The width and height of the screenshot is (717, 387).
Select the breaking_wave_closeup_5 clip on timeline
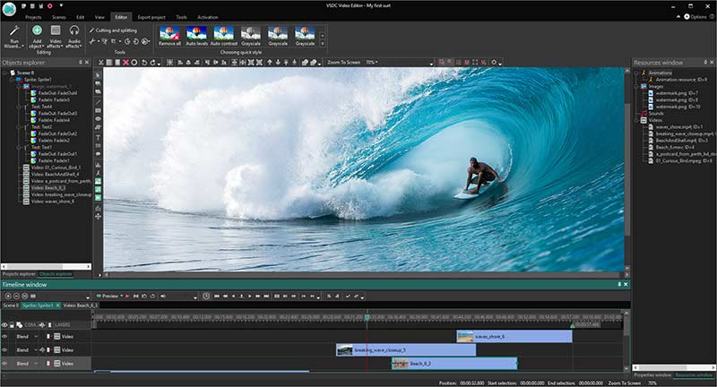pyautogui.click(x=406, y=350)
